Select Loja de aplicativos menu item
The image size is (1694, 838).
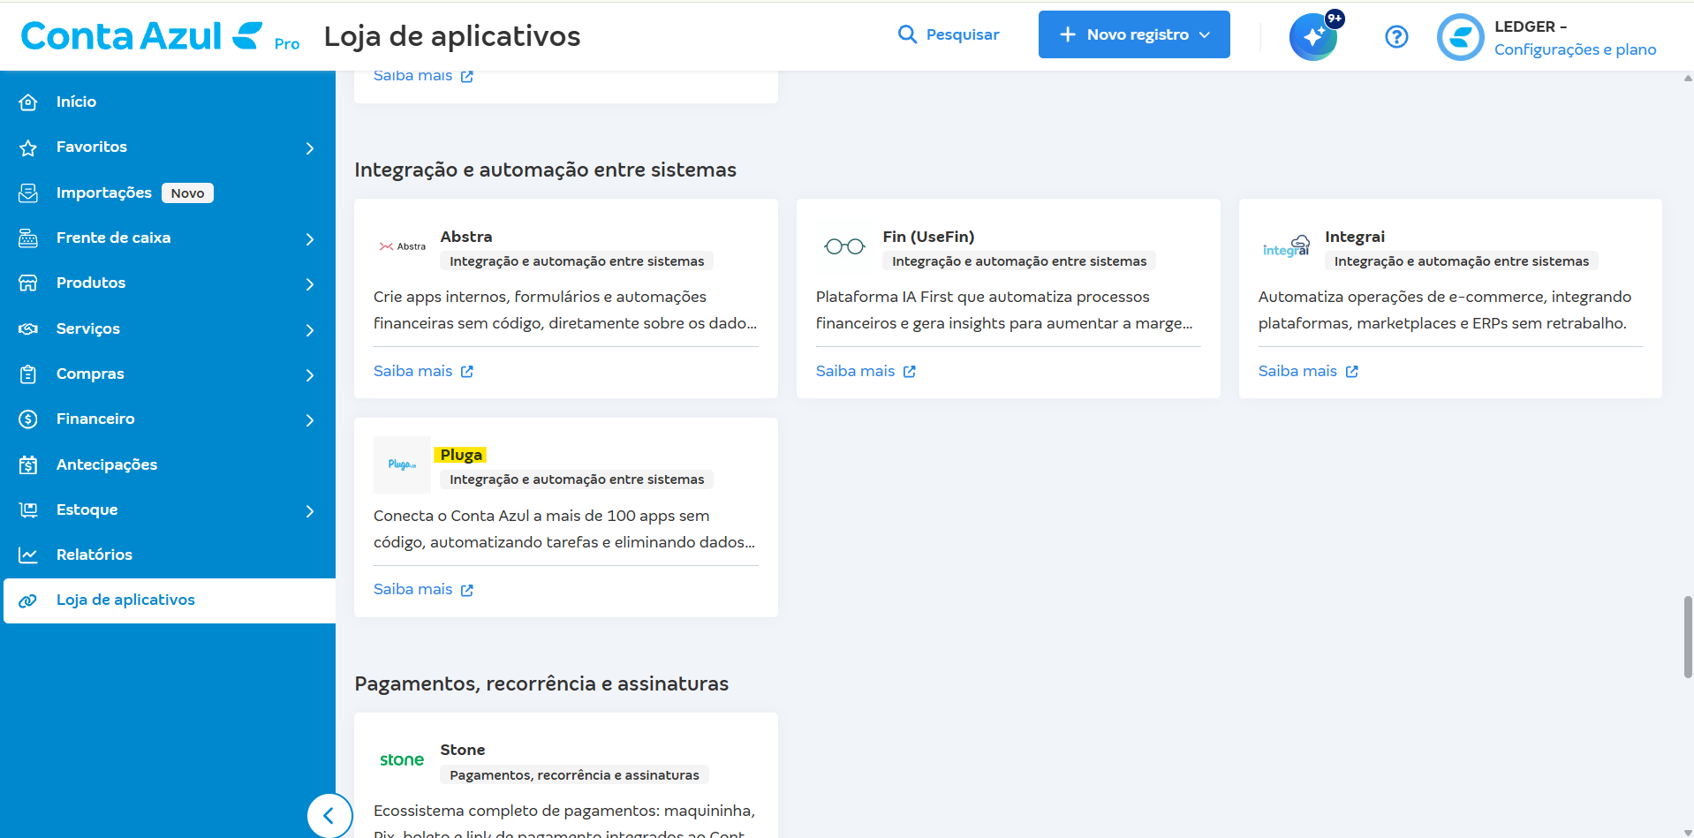click(x=170, y=600)
